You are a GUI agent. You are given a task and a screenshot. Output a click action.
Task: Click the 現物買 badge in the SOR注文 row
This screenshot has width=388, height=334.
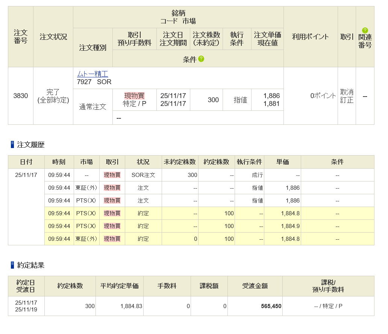[112, 175]
